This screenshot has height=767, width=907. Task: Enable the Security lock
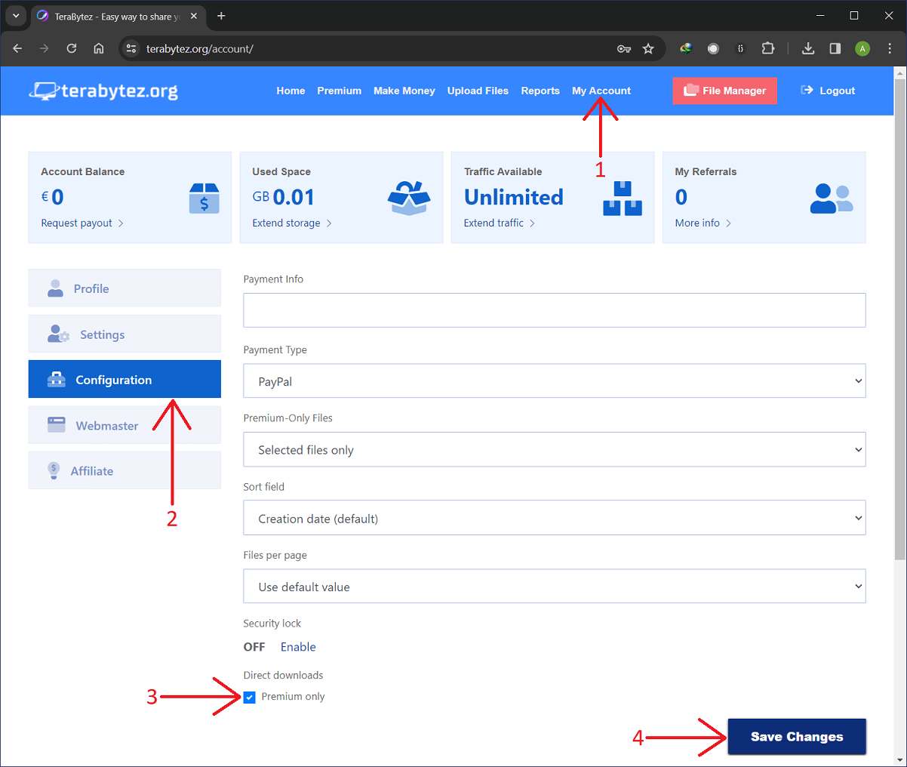[298, 647]
